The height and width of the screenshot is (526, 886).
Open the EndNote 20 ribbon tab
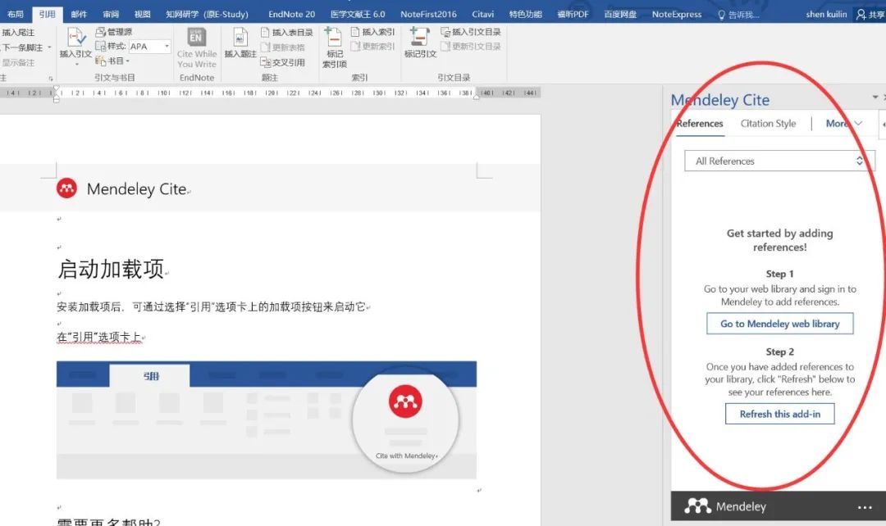pyautogui.click(x=291, y=14)
